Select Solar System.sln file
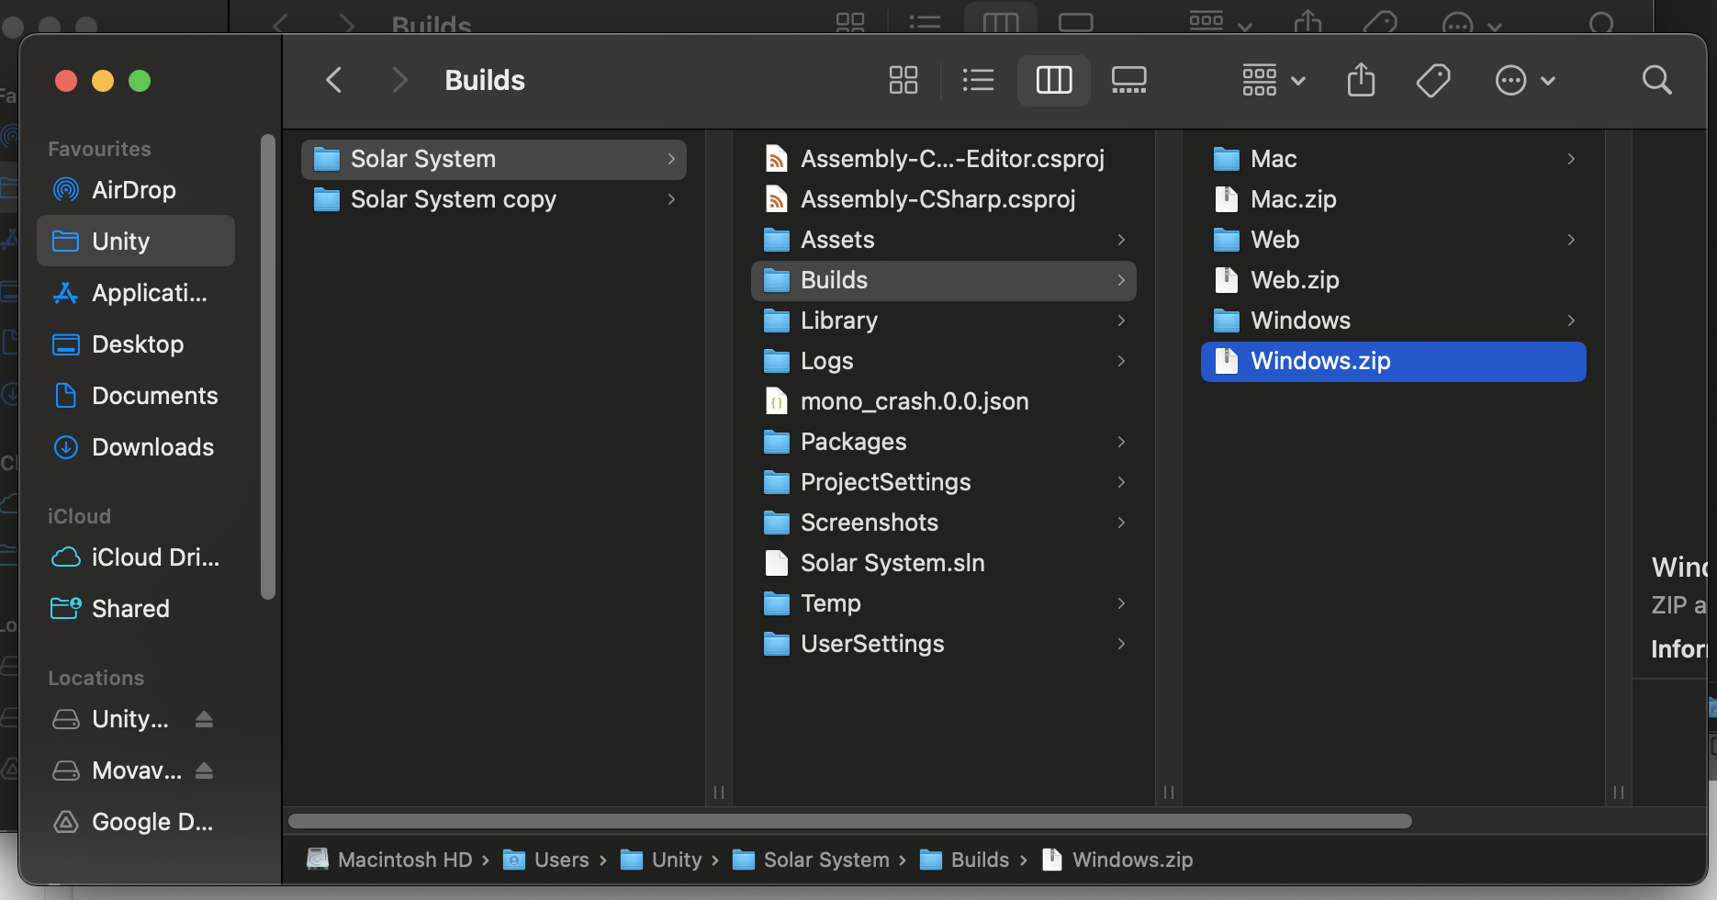1717x900 pixels. (944, 563)
